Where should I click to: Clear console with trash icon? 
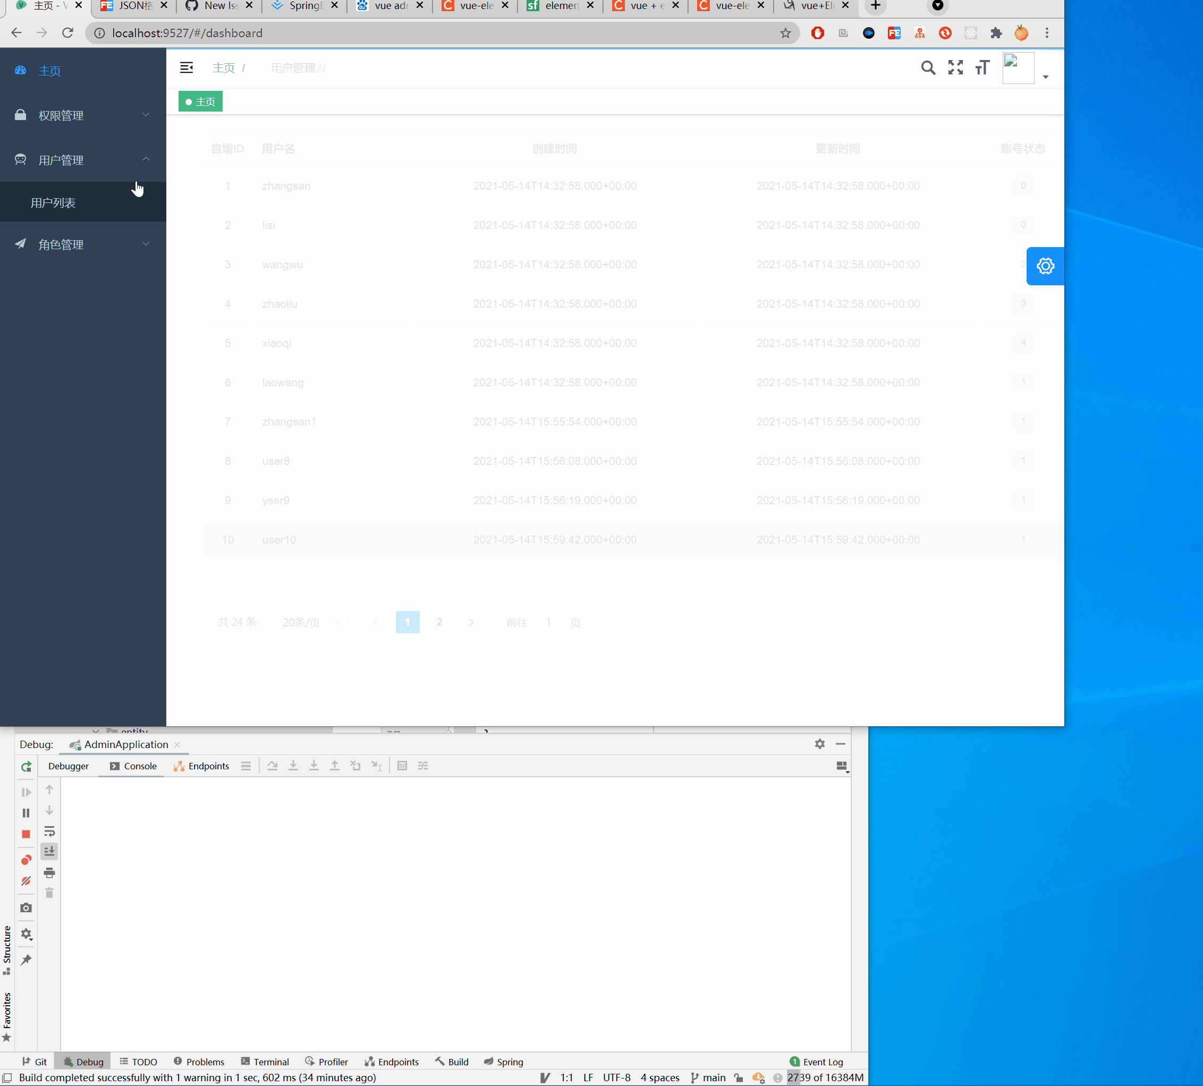(x=49, y=893)
